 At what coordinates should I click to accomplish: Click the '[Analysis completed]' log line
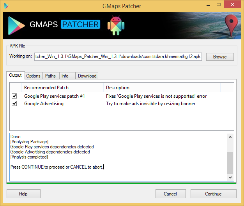(x=29, y=157)
